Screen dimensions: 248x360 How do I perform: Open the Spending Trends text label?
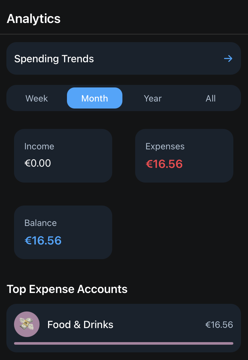pyautogui.click(x=54, y=59)
